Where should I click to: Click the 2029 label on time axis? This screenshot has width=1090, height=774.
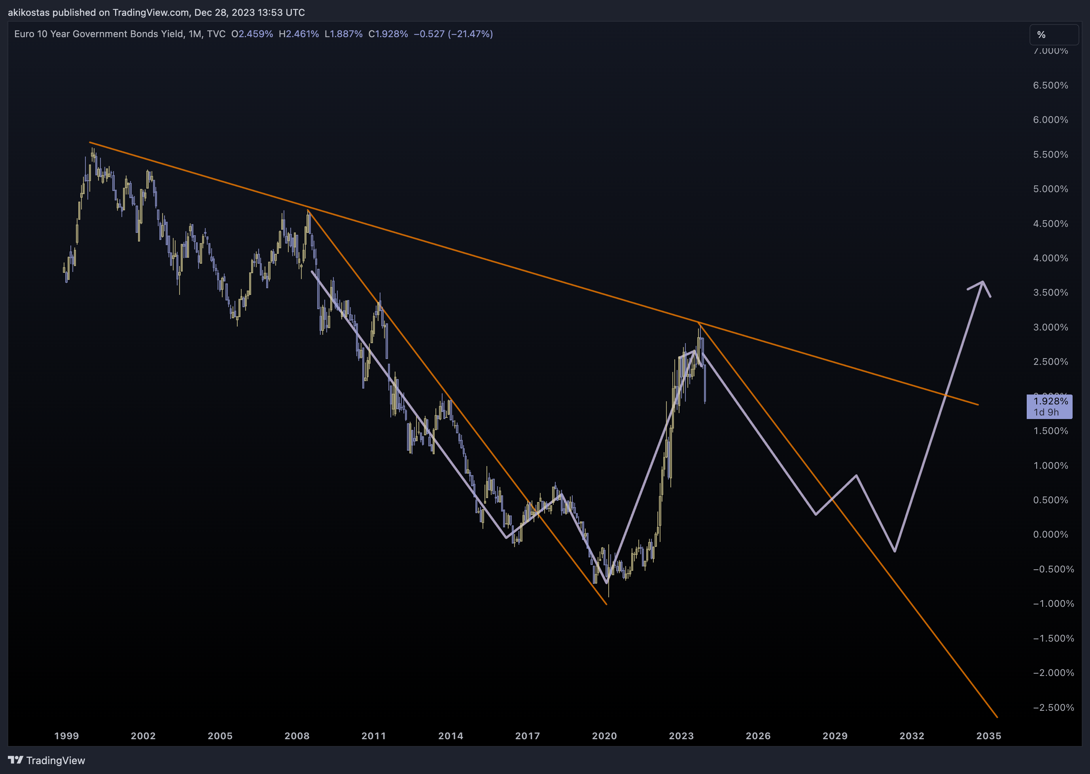coord(835,736)
